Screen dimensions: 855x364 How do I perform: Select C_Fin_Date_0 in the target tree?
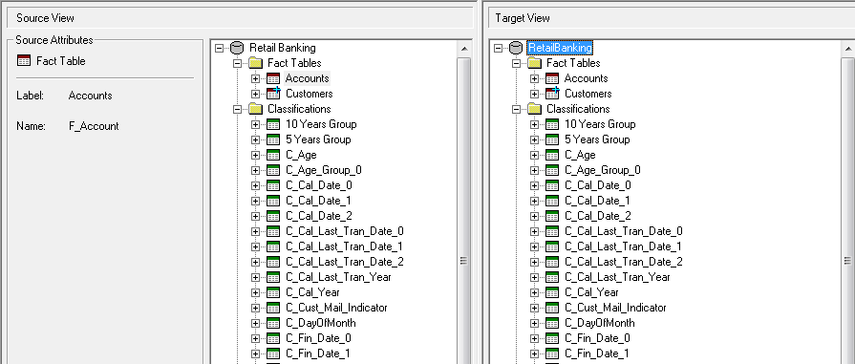point(597,338)
